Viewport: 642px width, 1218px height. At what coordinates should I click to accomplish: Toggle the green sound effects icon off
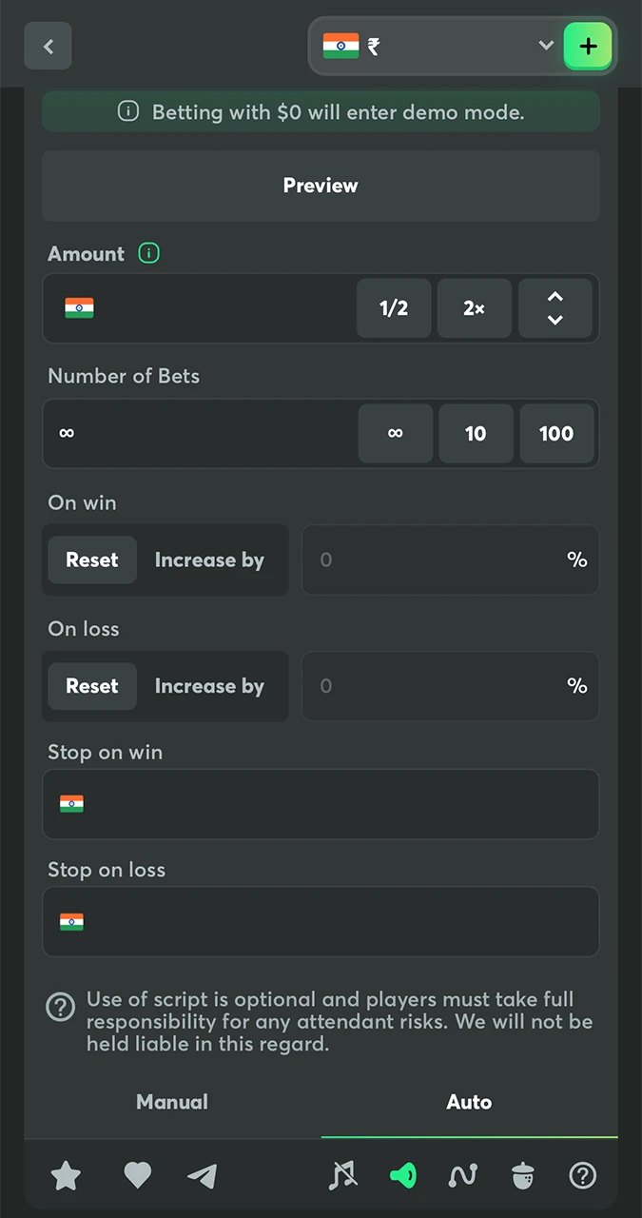tap(402, 1176)
